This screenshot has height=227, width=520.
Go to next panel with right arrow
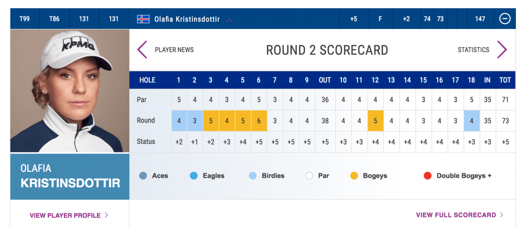502,50
